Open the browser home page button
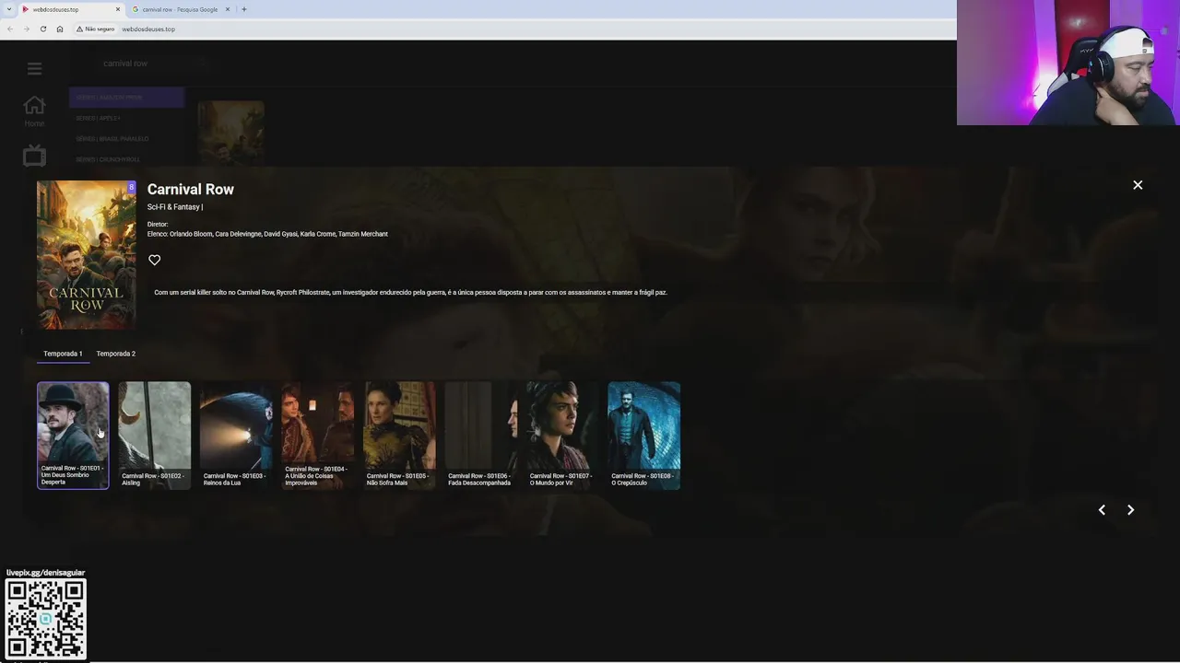 point(60,29)
